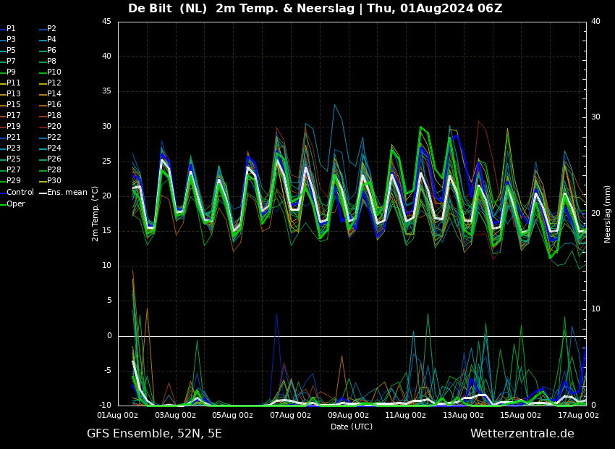Click the green line swatch beside Oper
Viewport: 615px width, 449px height.
click(x=3, y=204)
